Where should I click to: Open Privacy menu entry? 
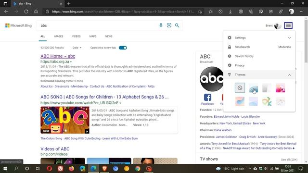(x=259, y=65)
